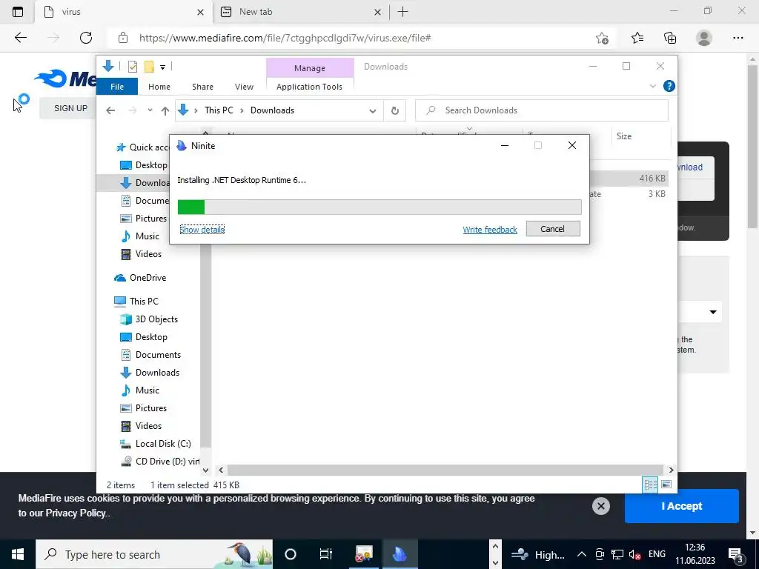Viewport: 759px width, 569px height.
Task: Open Videos under Quick access
Action: tap(142, 254)
